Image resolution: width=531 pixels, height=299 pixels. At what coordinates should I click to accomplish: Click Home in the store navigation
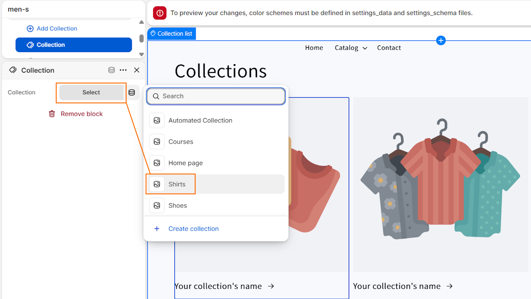tap(314, 48)
